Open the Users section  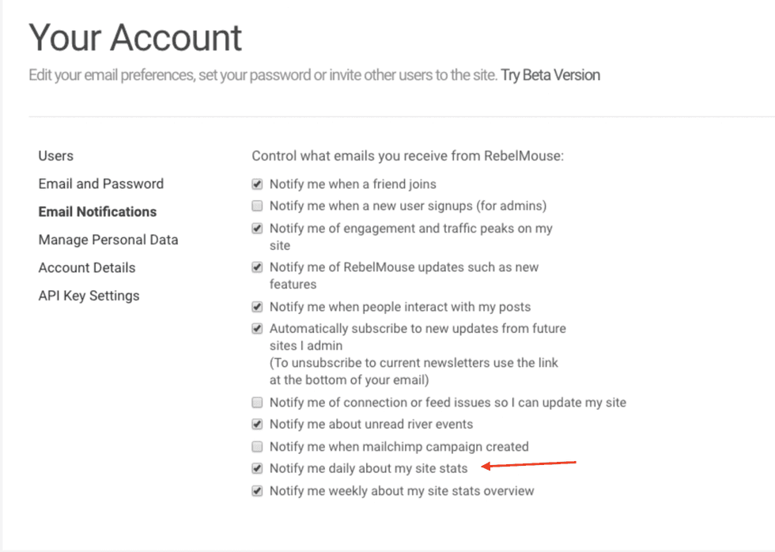click(56, 156)
